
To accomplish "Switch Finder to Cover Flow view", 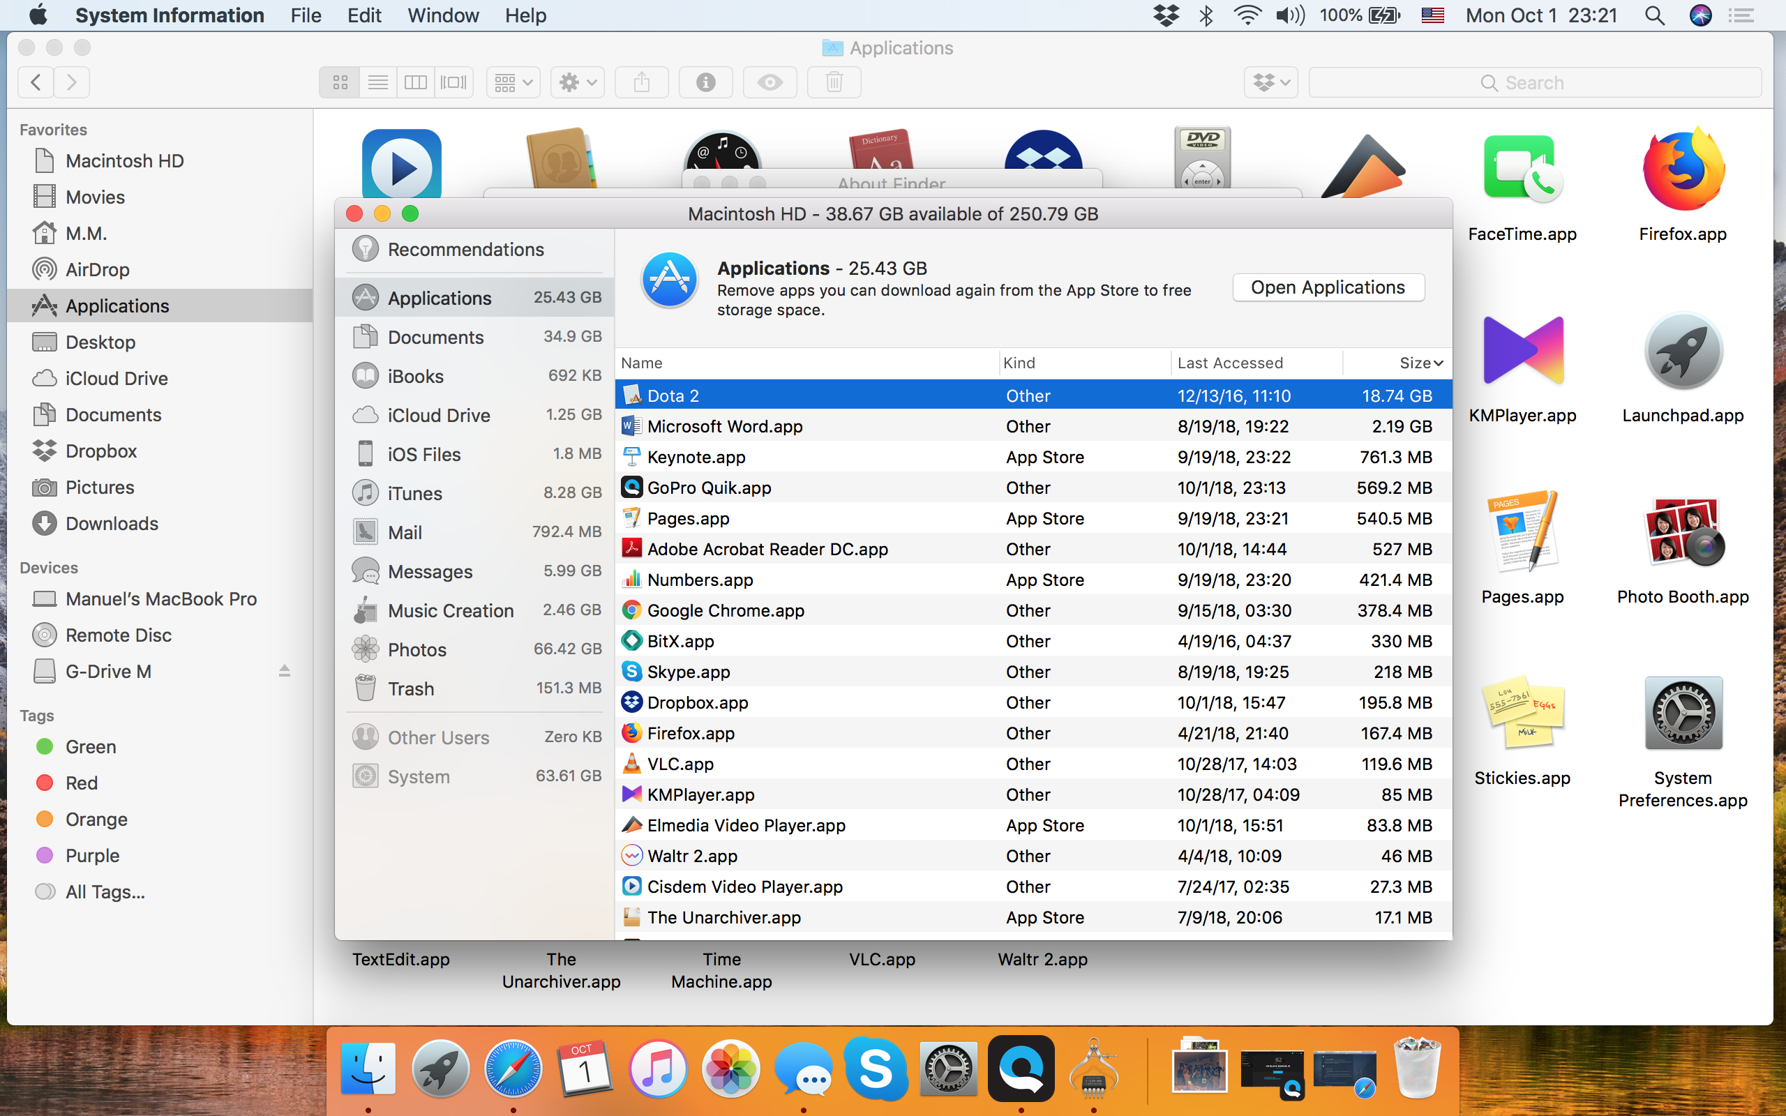I will click(x=454, y=82).
